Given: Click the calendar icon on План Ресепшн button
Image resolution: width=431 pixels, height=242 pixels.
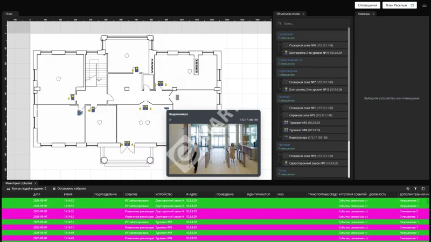Looking at the screenshot, I should pos(412,5).
